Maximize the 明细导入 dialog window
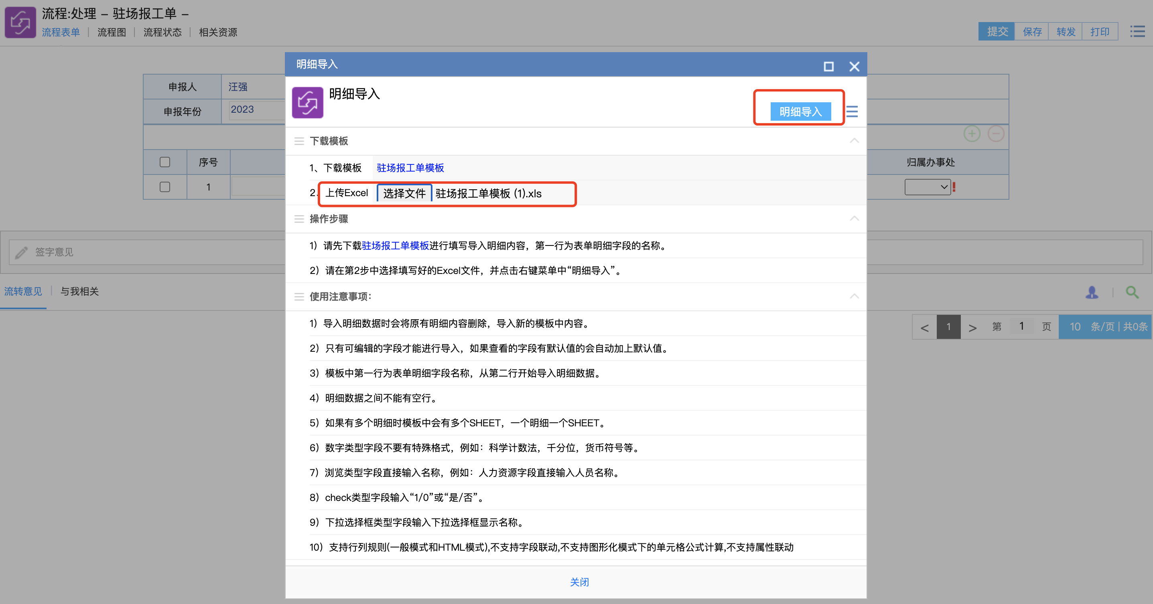The height and width of the screenshot is (604, 1153). 828,67
